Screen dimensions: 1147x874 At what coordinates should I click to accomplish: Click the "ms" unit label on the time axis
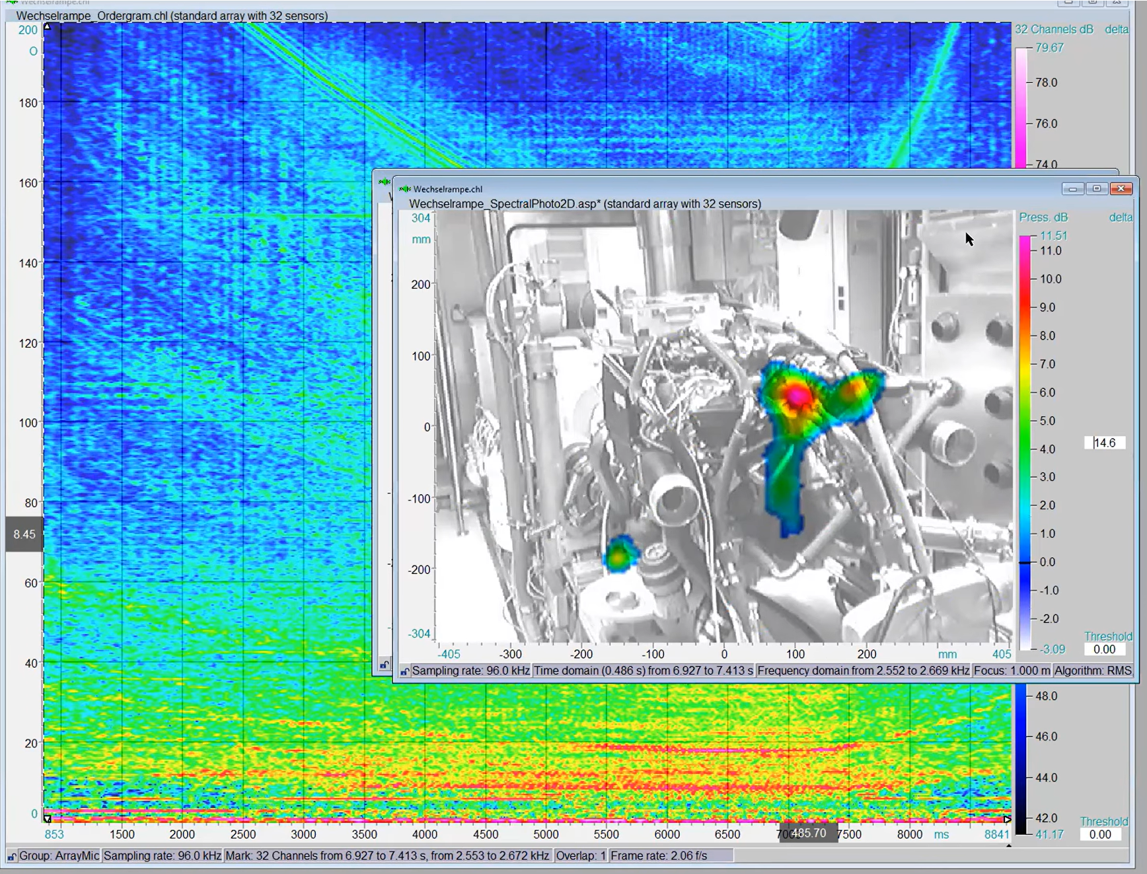[x=942, y=835]
